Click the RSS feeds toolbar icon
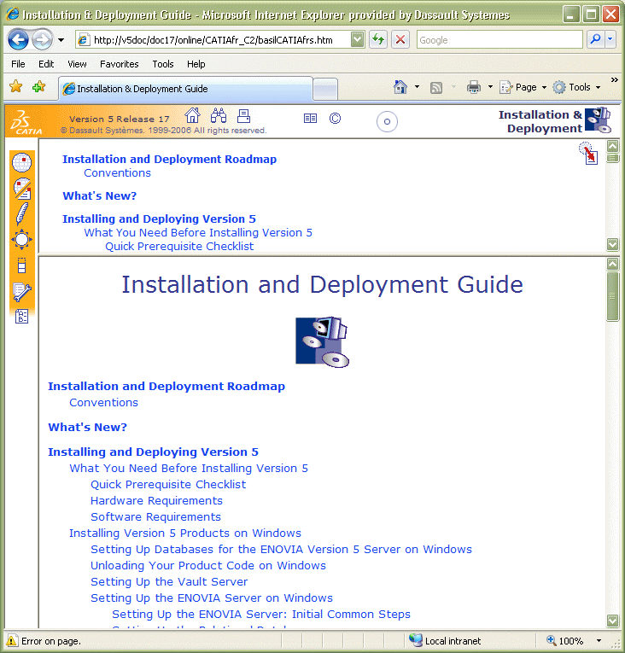 [x=436, y=87]
